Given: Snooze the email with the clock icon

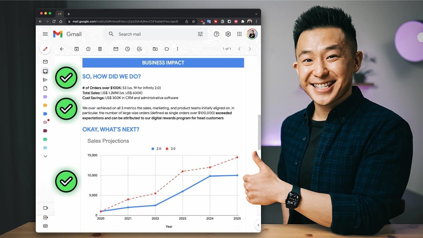Looking at the screenshot, I should pos(128,49).
